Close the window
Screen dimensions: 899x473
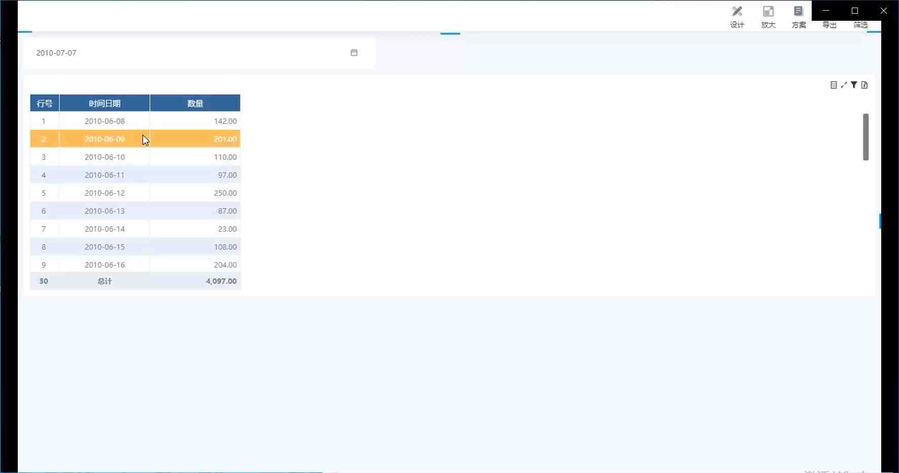click(x=884, y=10)
